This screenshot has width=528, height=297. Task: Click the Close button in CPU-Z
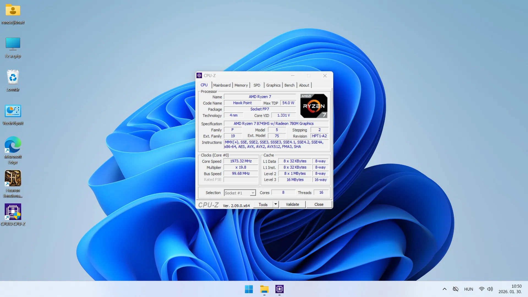(x=319, y=204)
